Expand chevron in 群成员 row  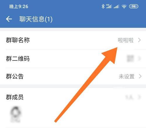pos(140,97)
